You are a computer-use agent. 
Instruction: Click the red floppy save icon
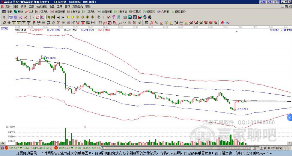pyautogui.click(x=140, y=17)
